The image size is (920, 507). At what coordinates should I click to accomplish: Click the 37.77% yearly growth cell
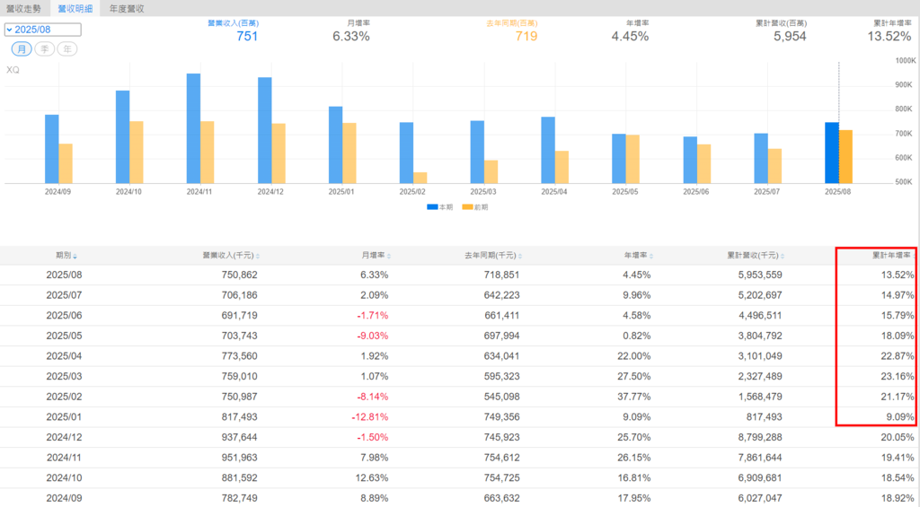coord(633,397)
